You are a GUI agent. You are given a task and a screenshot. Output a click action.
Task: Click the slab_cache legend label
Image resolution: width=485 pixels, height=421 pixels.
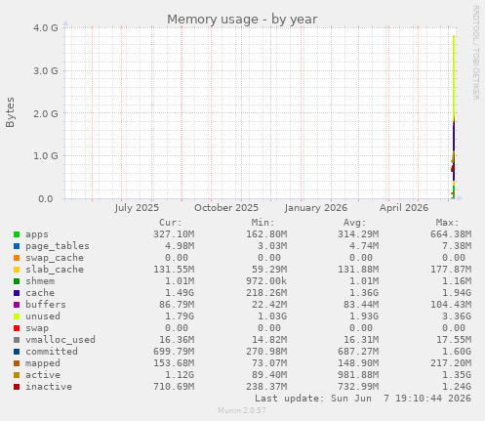pos(55,270)
